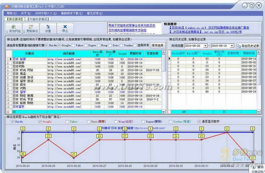Check the select all (选择所有) checkbox

coord(135,46)
